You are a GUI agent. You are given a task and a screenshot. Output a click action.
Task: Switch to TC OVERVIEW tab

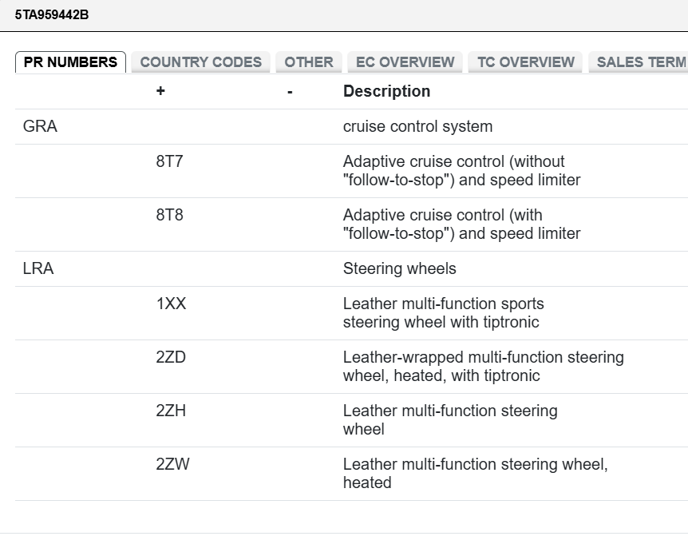[525, 62]
